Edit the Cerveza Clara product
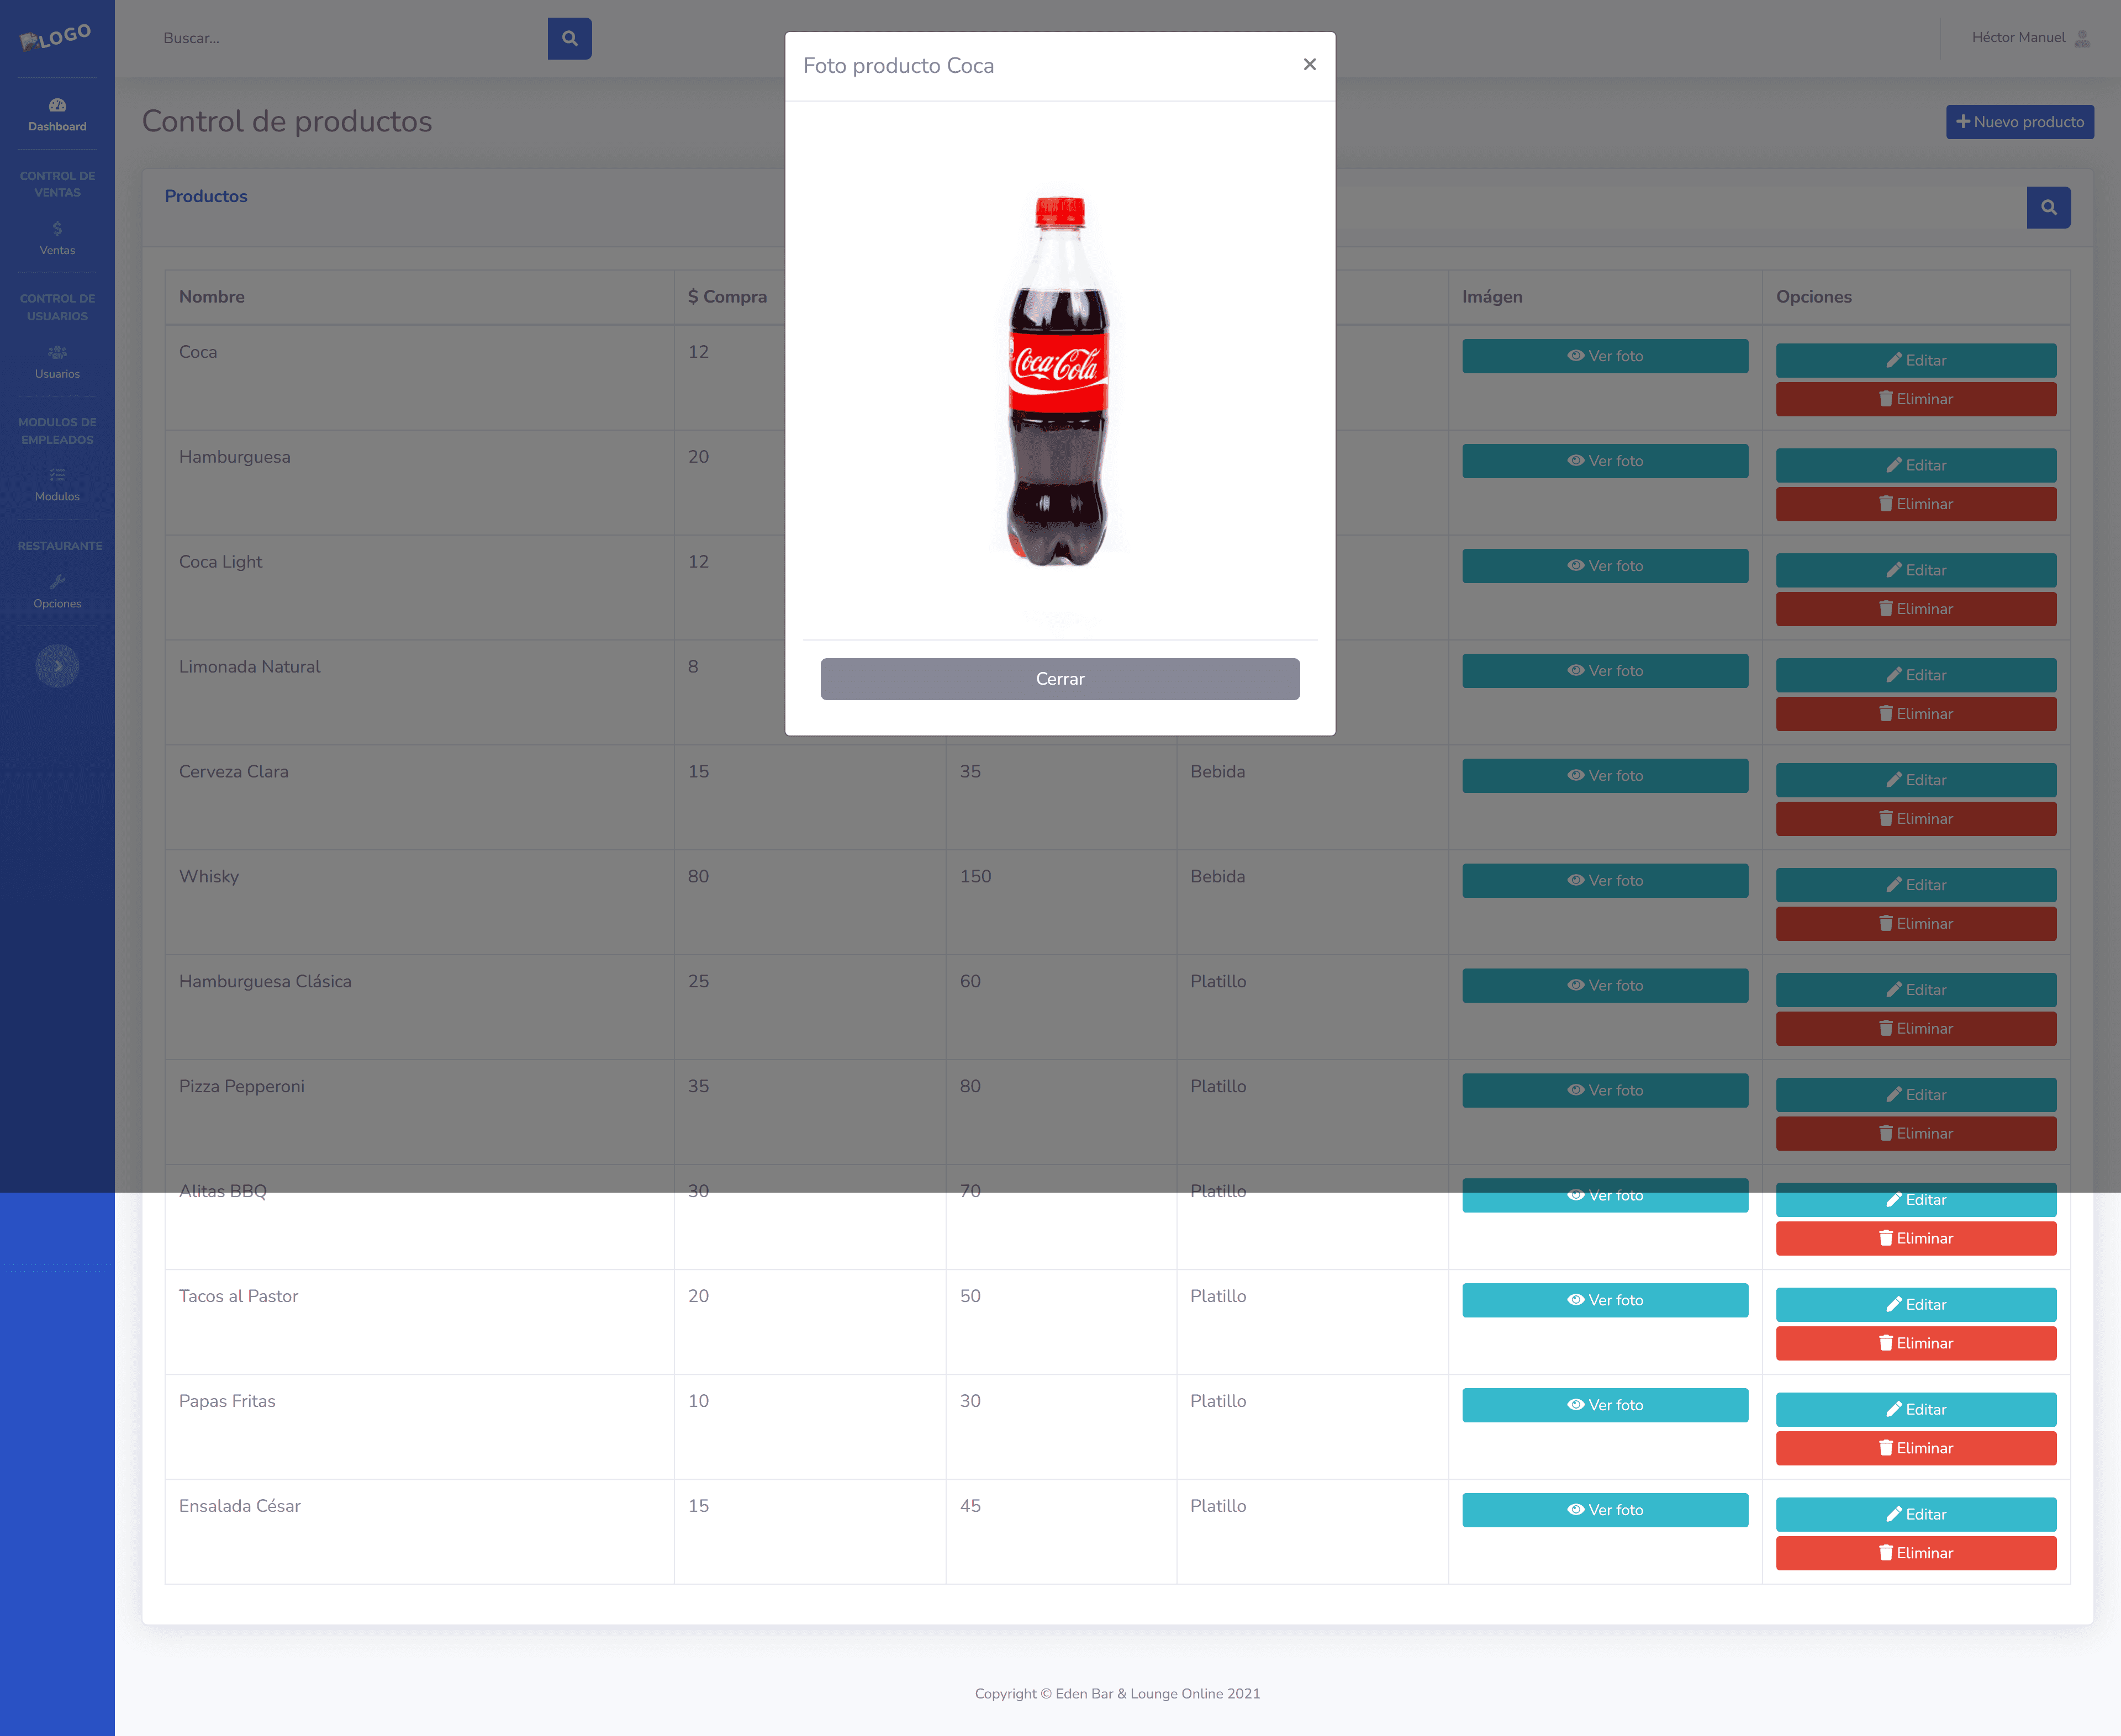Image resolution: width=2121 pixels, height=1736 pixels. [1916, 781]
